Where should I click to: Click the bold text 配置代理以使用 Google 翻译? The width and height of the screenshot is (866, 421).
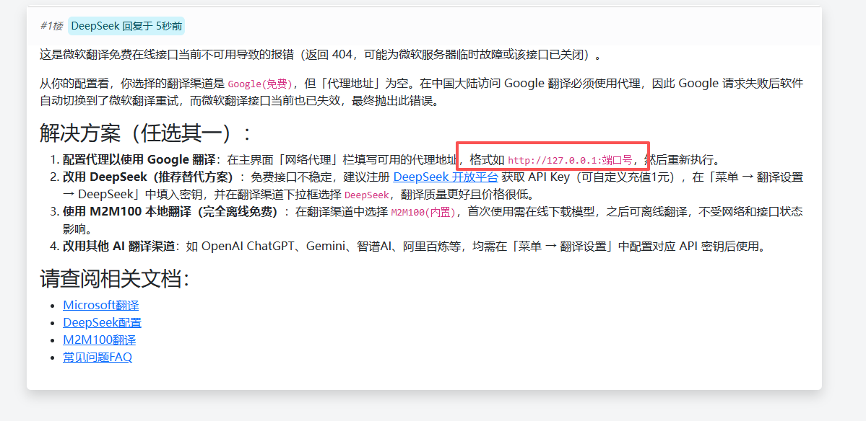pyautogui.click(x=139, y=160)
